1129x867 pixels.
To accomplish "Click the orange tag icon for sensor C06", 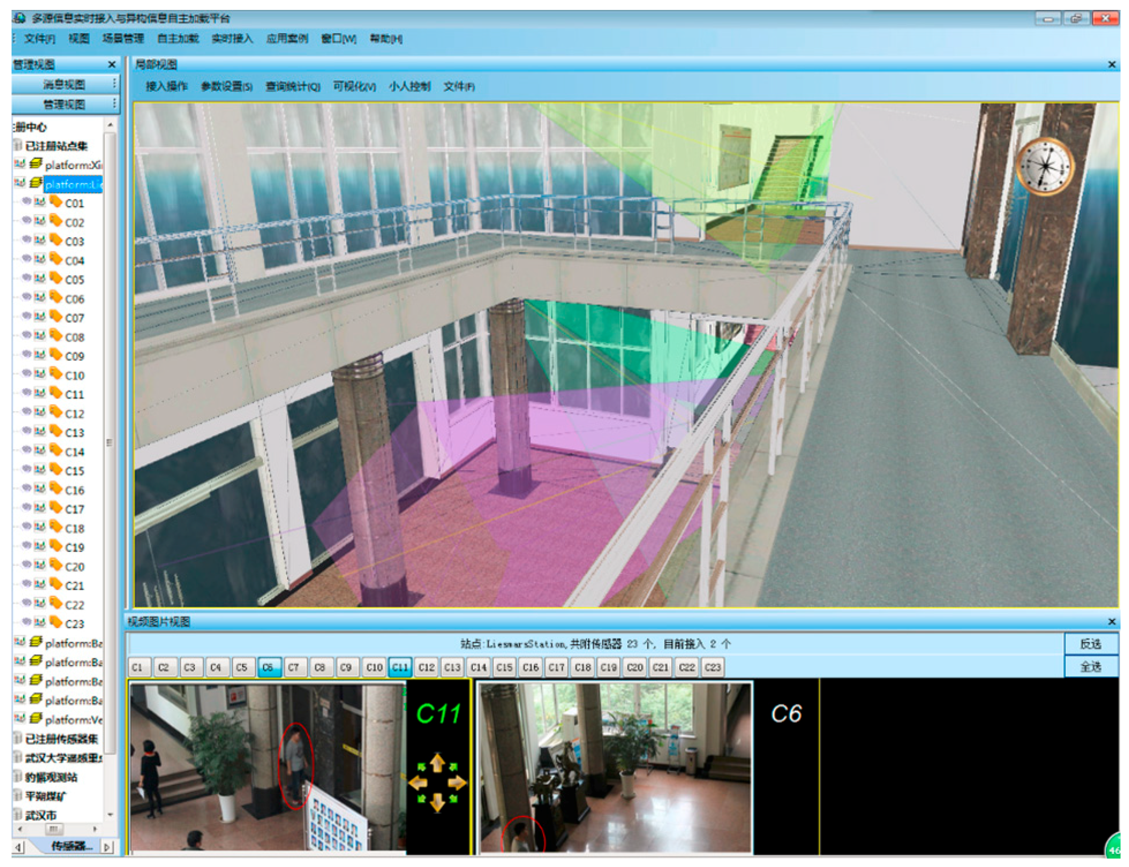I will point(55,298).
